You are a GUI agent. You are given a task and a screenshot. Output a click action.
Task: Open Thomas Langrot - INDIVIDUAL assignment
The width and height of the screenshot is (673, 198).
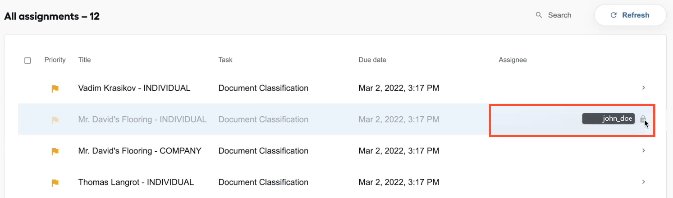coord(136,182)
